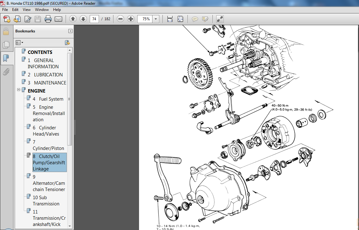
Task: Click the security lock icon in sidebar
Action: point(6,31)
